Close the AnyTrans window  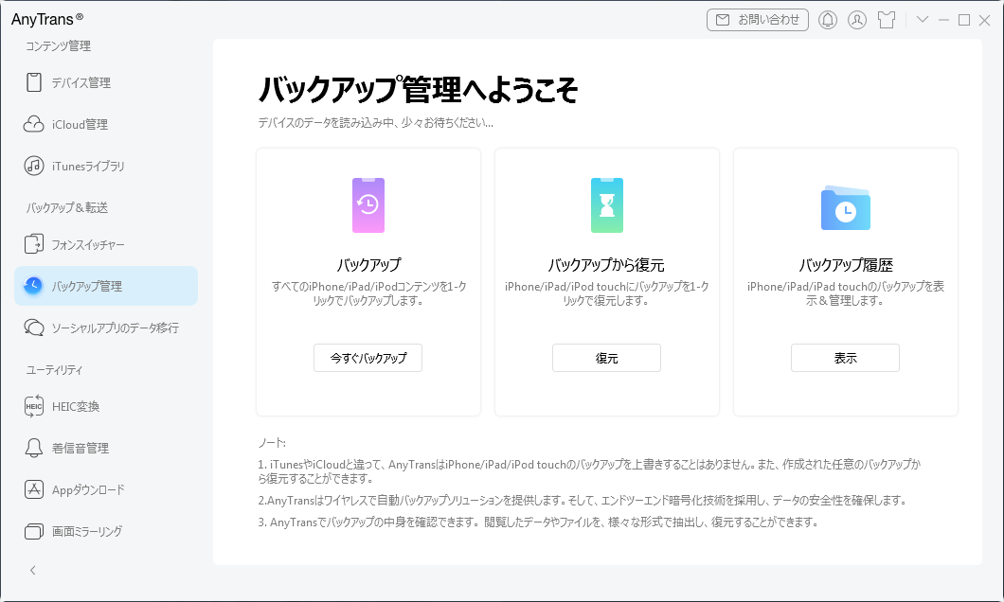[x=985, y=21]
